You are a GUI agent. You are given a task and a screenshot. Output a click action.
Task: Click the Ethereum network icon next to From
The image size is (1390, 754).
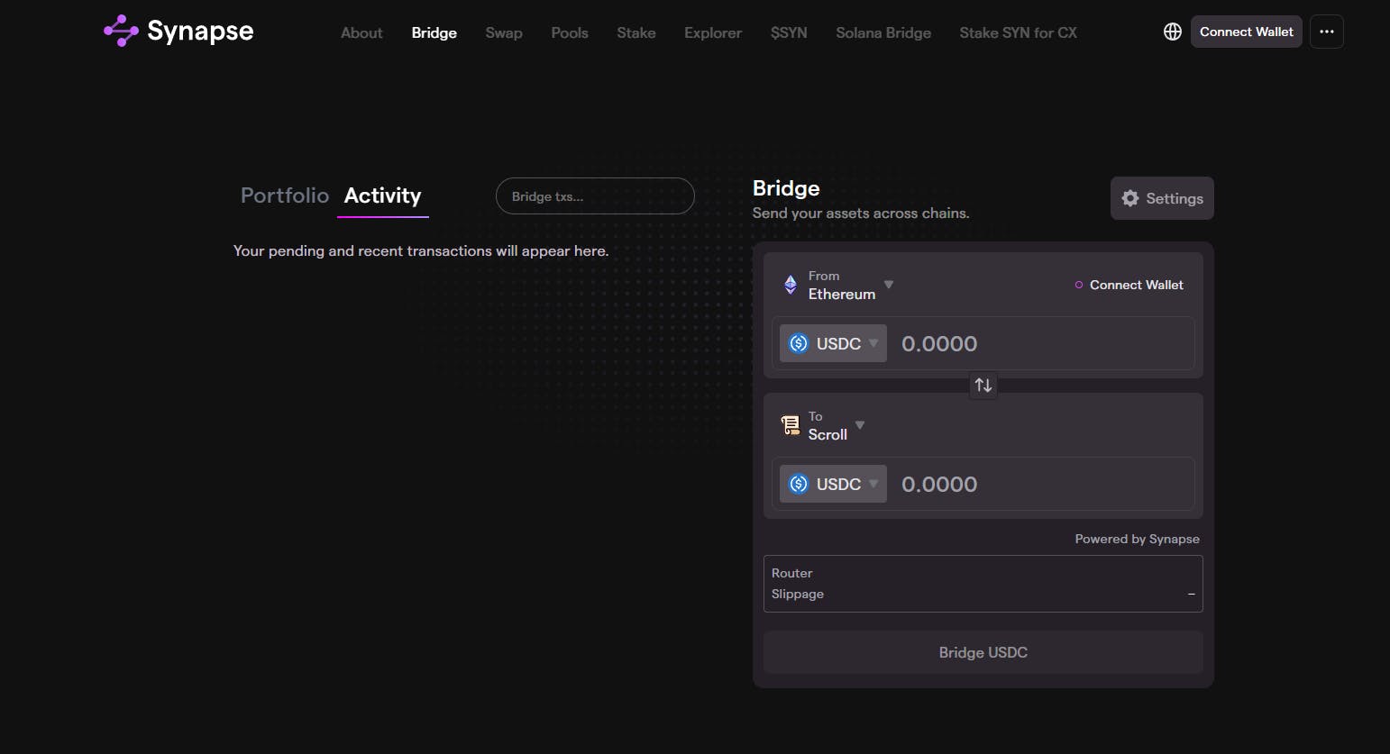pos(789,284)
